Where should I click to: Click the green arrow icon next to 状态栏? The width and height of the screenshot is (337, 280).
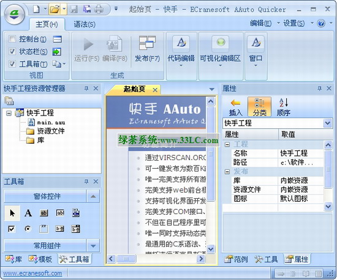(x=57, y=52)
